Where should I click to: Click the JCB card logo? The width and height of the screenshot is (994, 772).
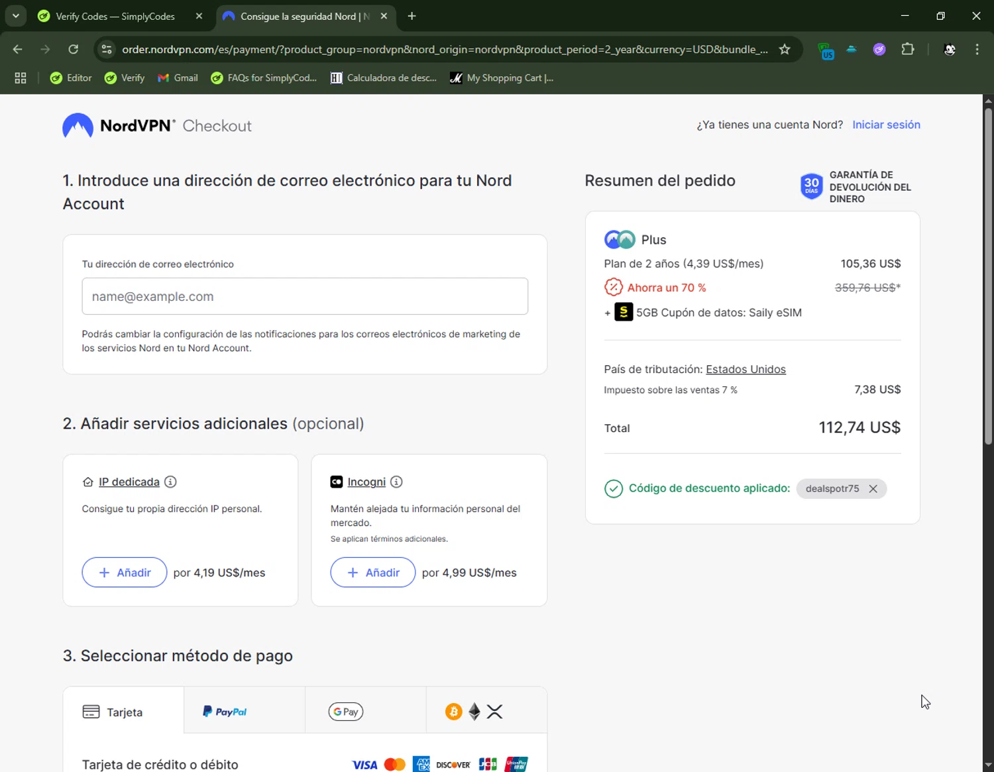[x=488, y=764]
